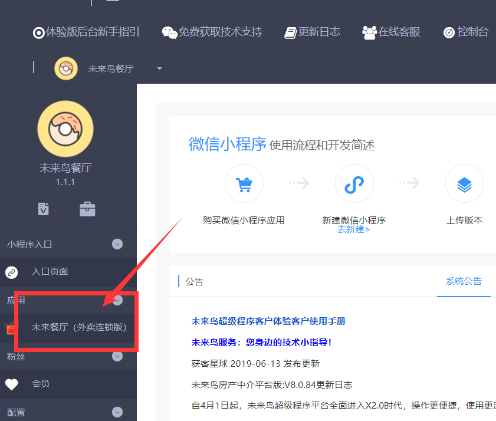Viewport: 496px width, 421px height.
Task: Switch to the 系统公告 tab
Action: (464, 281)
